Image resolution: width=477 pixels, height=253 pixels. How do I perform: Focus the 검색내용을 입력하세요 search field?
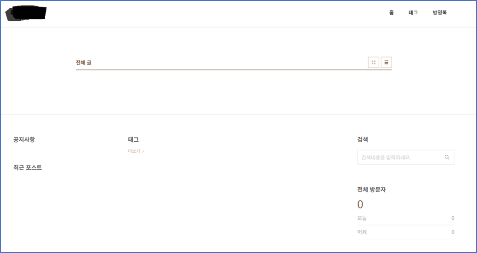tap(406, 157)
